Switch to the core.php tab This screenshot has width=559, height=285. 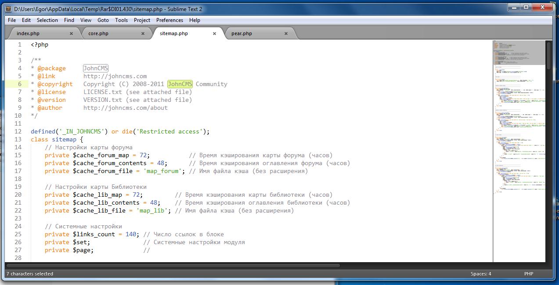coord(98,33)
